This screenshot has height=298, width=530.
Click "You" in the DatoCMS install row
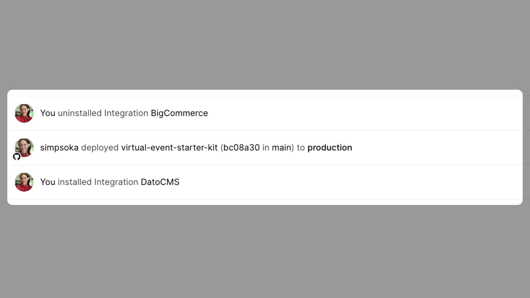(x=48, y=182)
